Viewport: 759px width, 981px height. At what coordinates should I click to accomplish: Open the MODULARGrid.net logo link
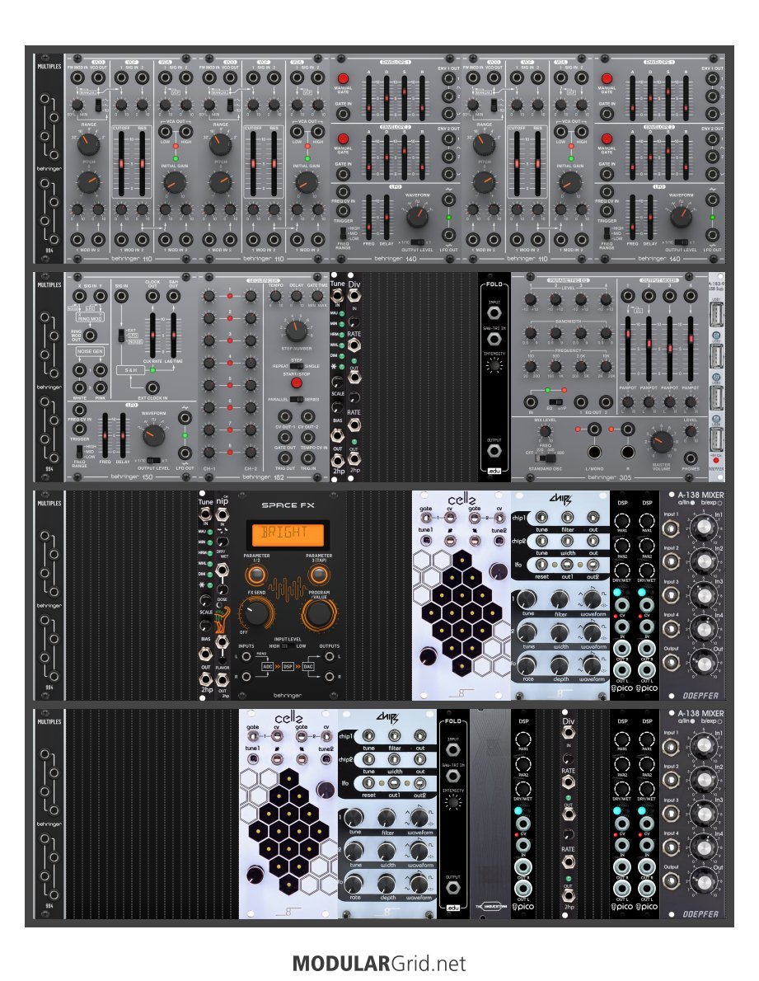click(379, 963)
